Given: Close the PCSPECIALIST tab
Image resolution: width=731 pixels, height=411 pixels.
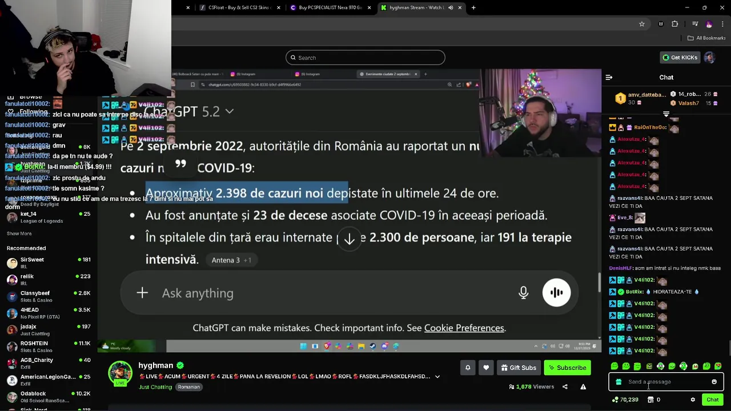Looking at the screenshot, I should (369, 7).
